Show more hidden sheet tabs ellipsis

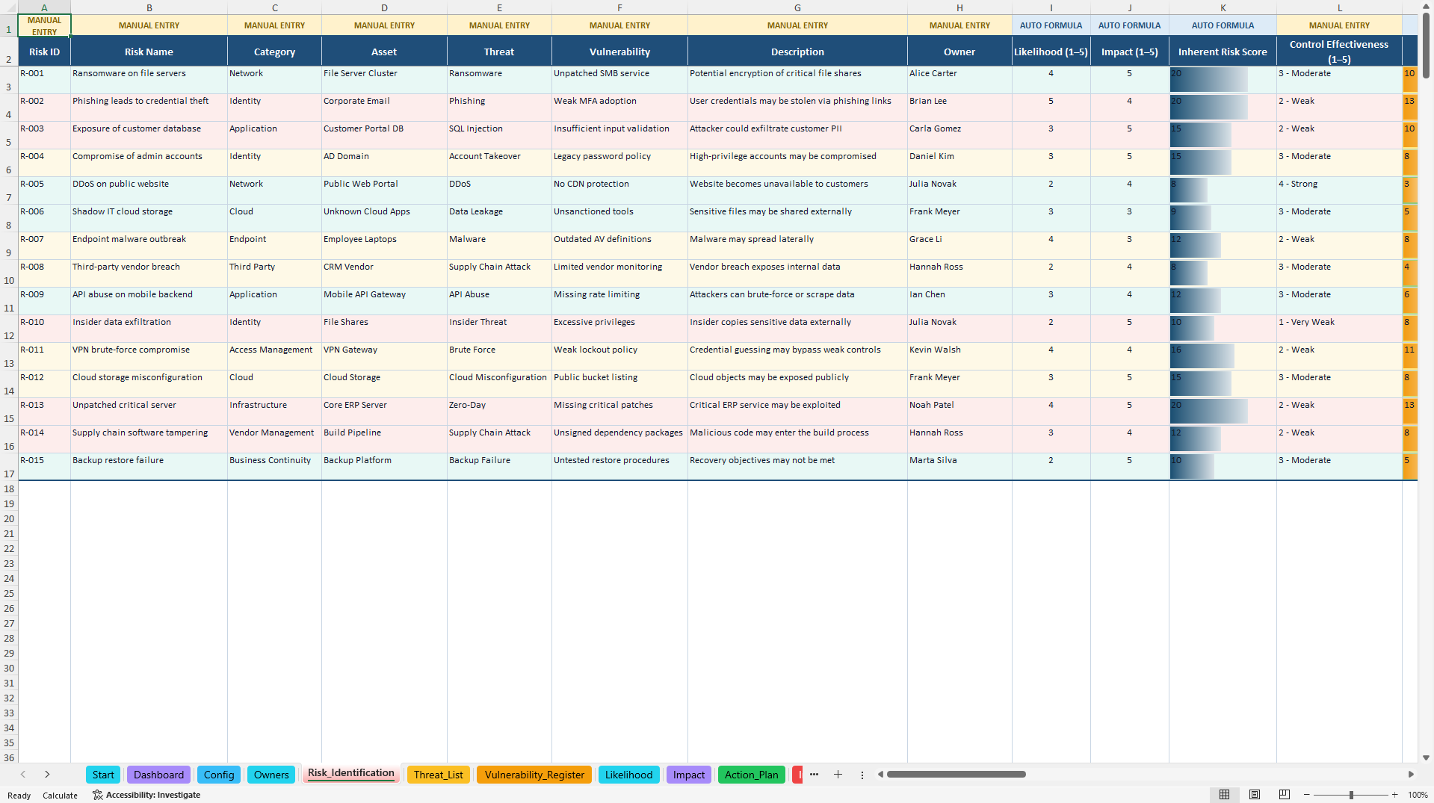814,775
